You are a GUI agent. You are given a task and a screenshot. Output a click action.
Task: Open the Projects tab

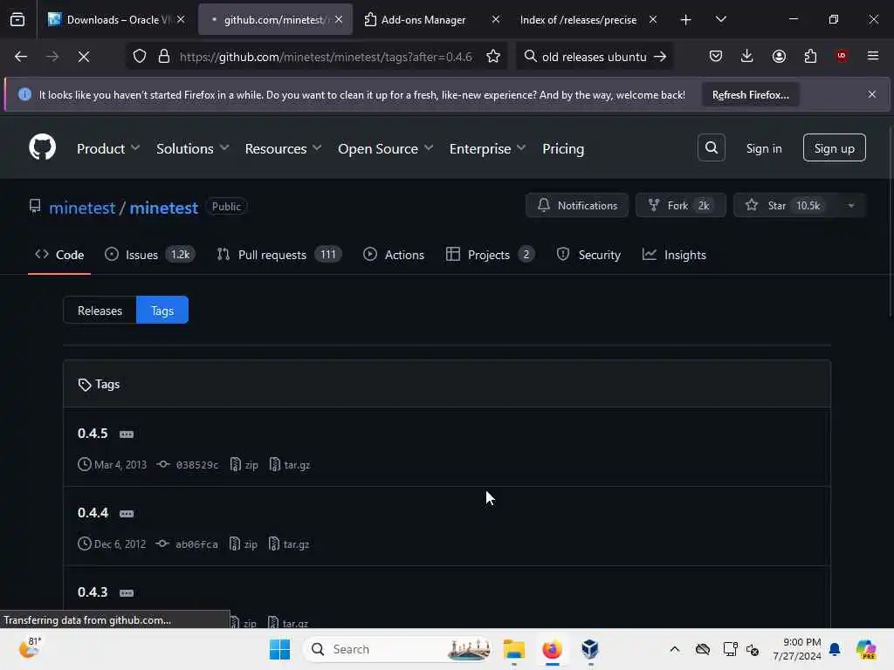[490, 255]
